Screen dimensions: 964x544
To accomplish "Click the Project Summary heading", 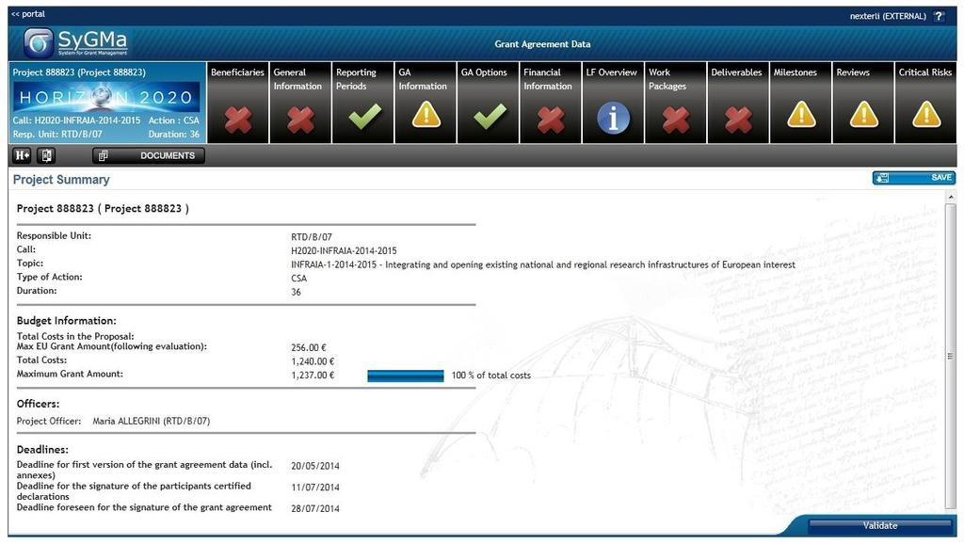I will tap(61, 180).
